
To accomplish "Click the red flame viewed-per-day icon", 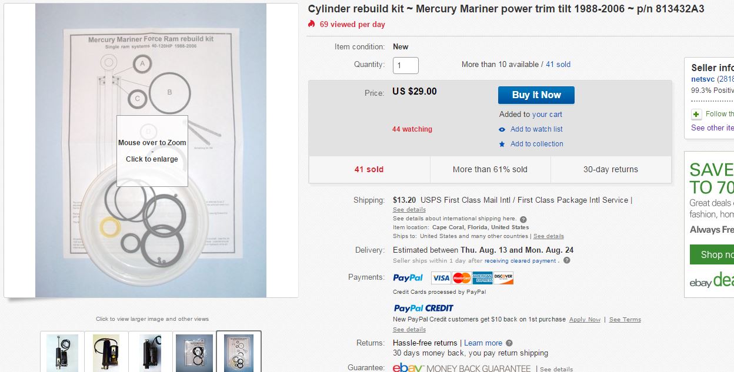I will [312, 24].
